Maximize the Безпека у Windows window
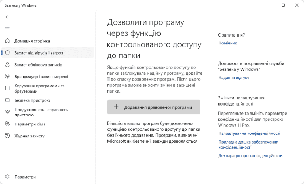This screenshot has height=184, width=304. pyautogui.click(x=283, y=5)
